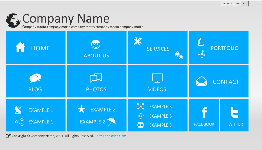Screen dimensions: 262x150
Task: Click the Facebook f logo
Action: click(x=204, y=113)
